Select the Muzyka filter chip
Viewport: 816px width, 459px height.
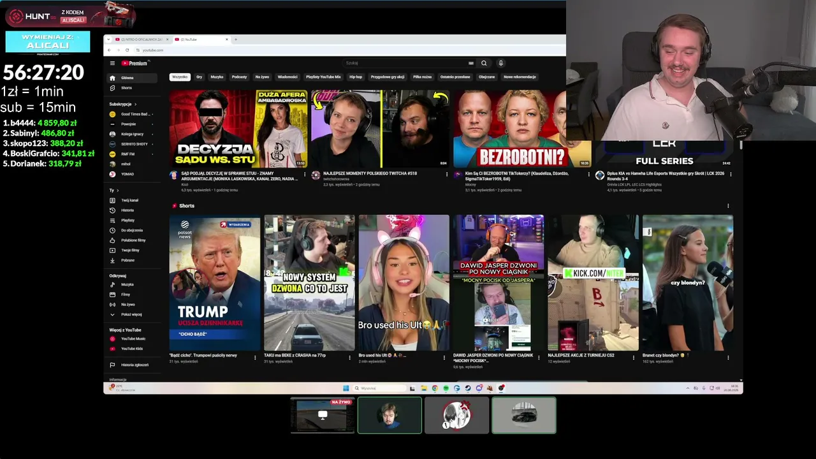pos(217,77)
